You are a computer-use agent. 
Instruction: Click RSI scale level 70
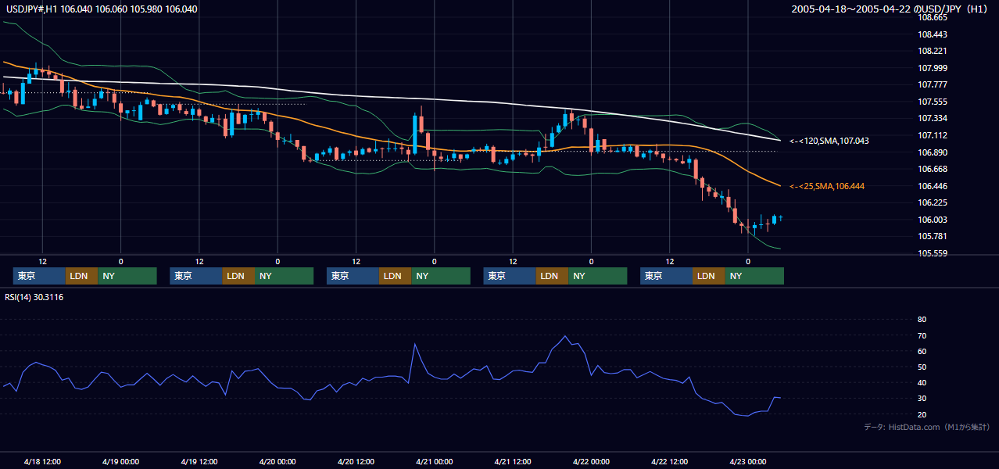(x=922, y=335)
